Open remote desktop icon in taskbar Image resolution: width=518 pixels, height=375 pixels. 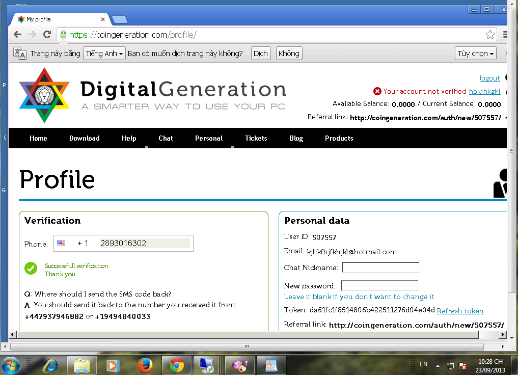206,365
